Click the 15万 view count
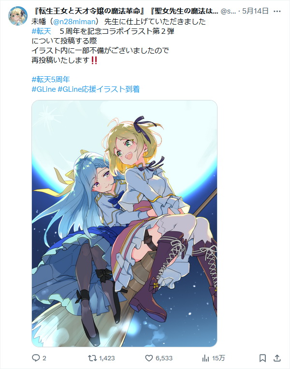Viewport: 290px width, 369px height. (218, 358)
